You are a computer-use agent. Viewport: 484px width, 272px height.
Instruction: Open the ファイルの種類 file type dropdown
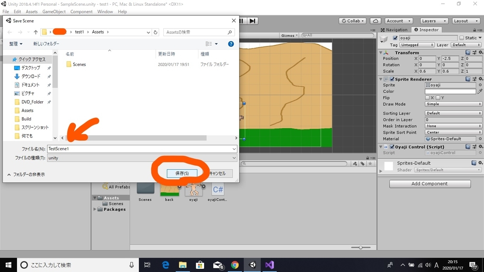[142, 158]
